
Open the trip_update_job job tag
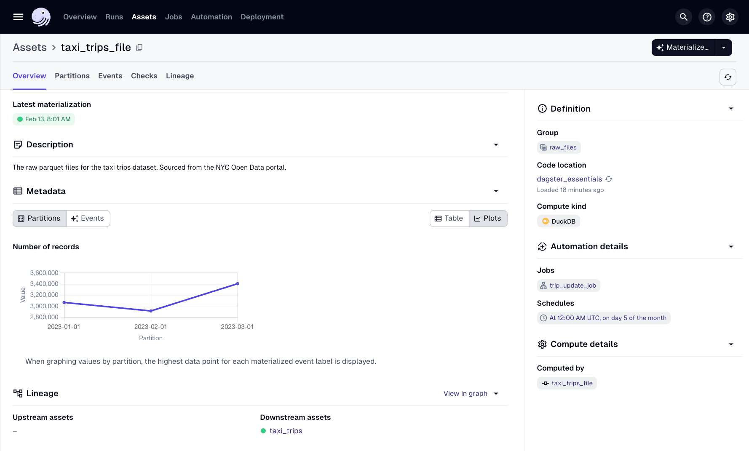568,286
